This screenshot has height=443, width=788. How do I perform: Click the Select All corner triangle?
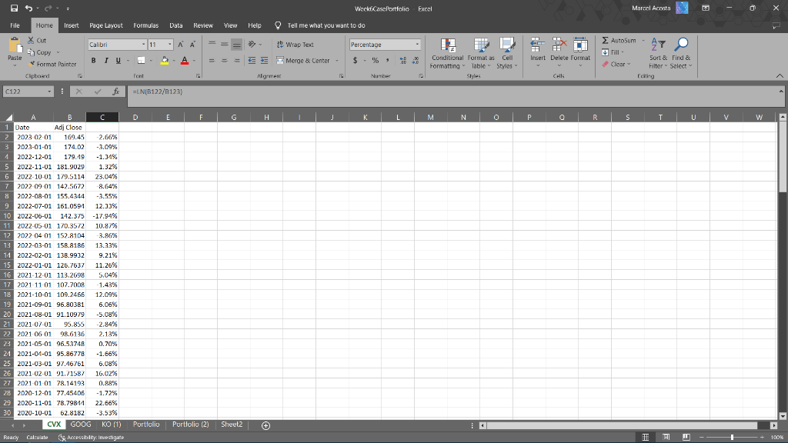[x=8, y=117]
